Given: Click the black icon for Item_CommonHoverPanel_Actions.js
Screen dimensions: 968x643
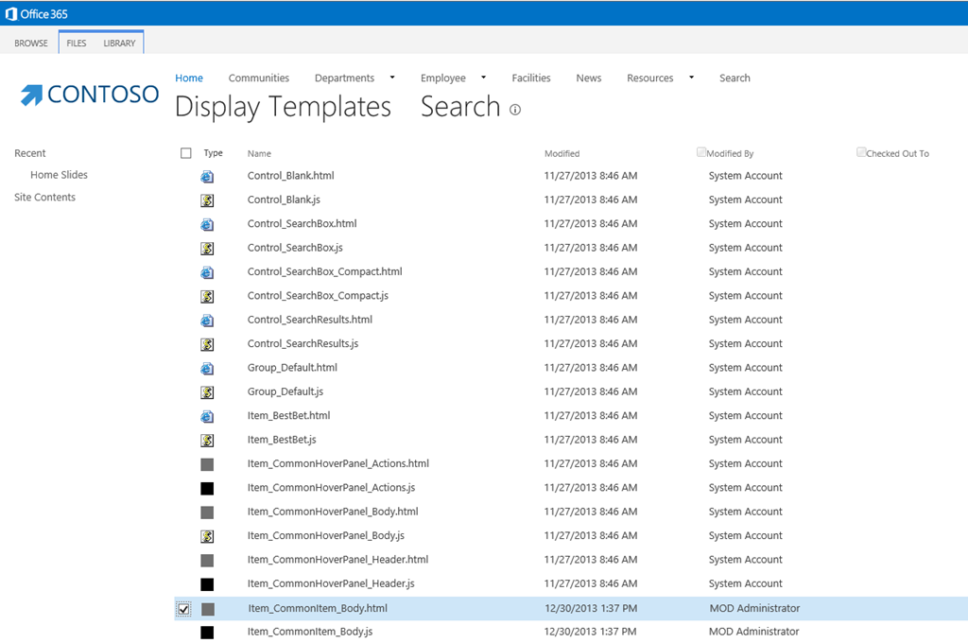Looking at the screenshot, I should 207,489.
